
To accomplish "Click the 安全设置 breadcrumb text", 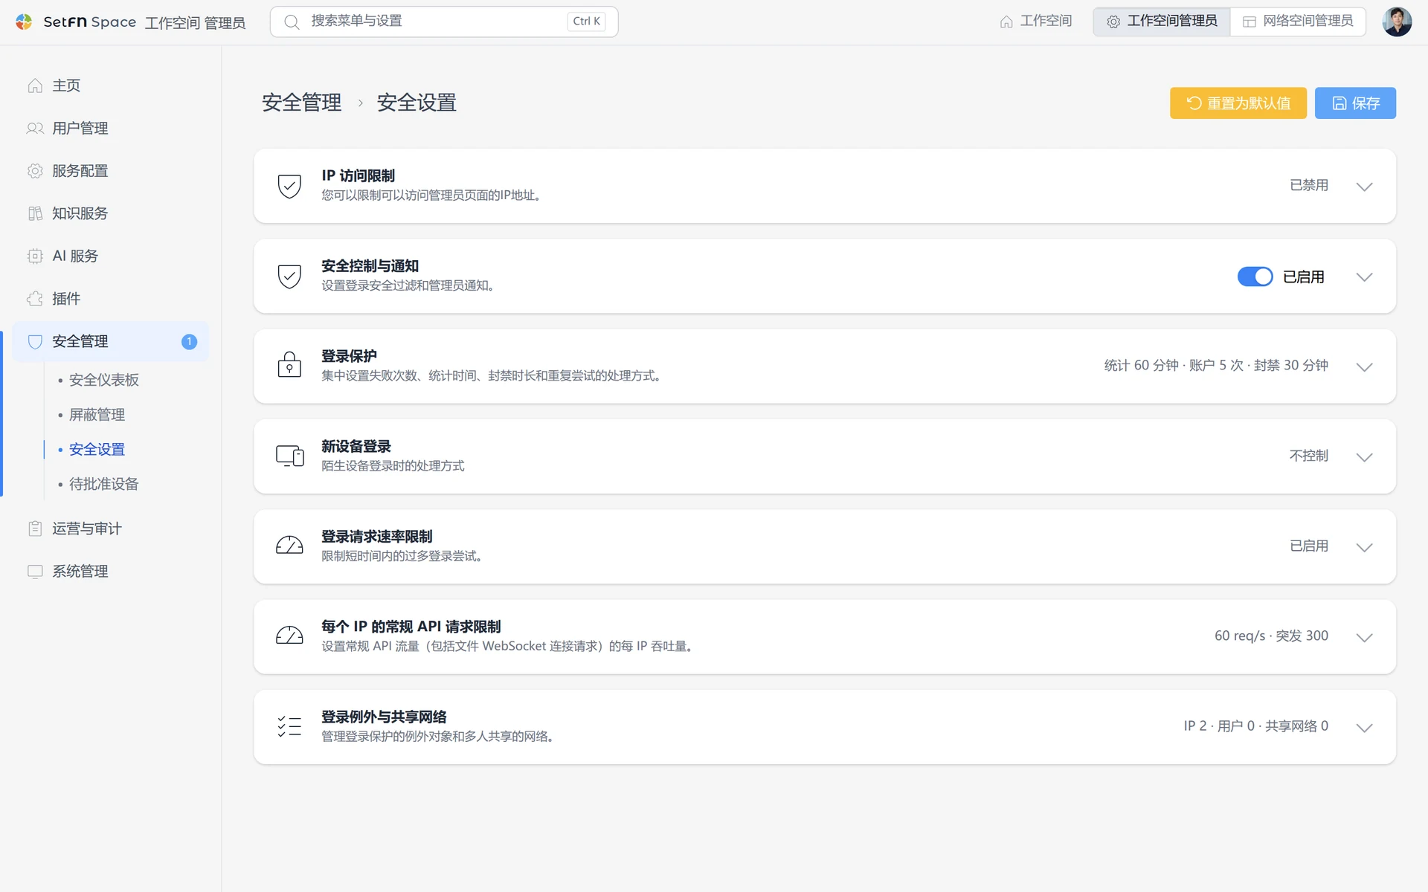I will 416,103.
